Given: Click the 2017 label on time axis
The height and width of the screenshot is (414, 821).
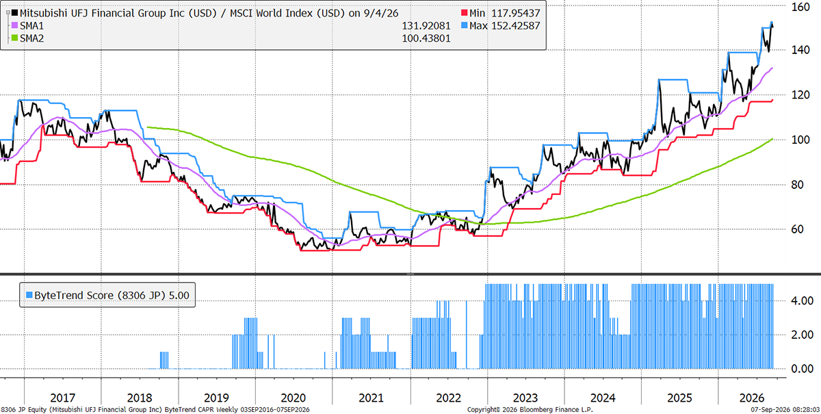Looking at the screenshot, I should pos(62,396).
